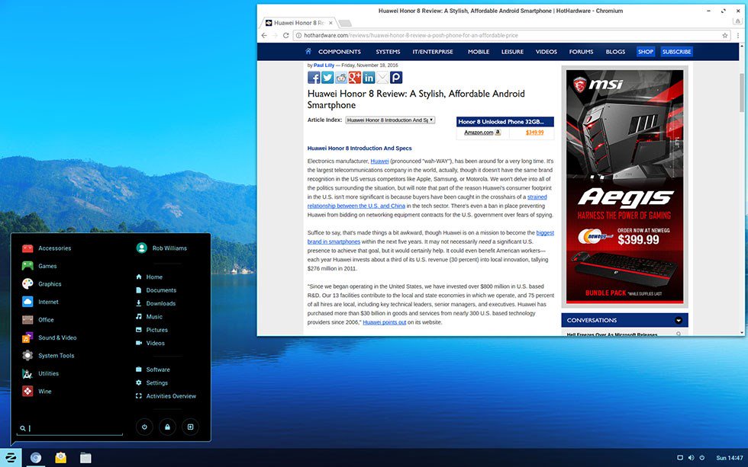Image resolution: width=748 pixels, height=467 pixels.
Task: Reload the HotHardware page
Action: point(285,35)
